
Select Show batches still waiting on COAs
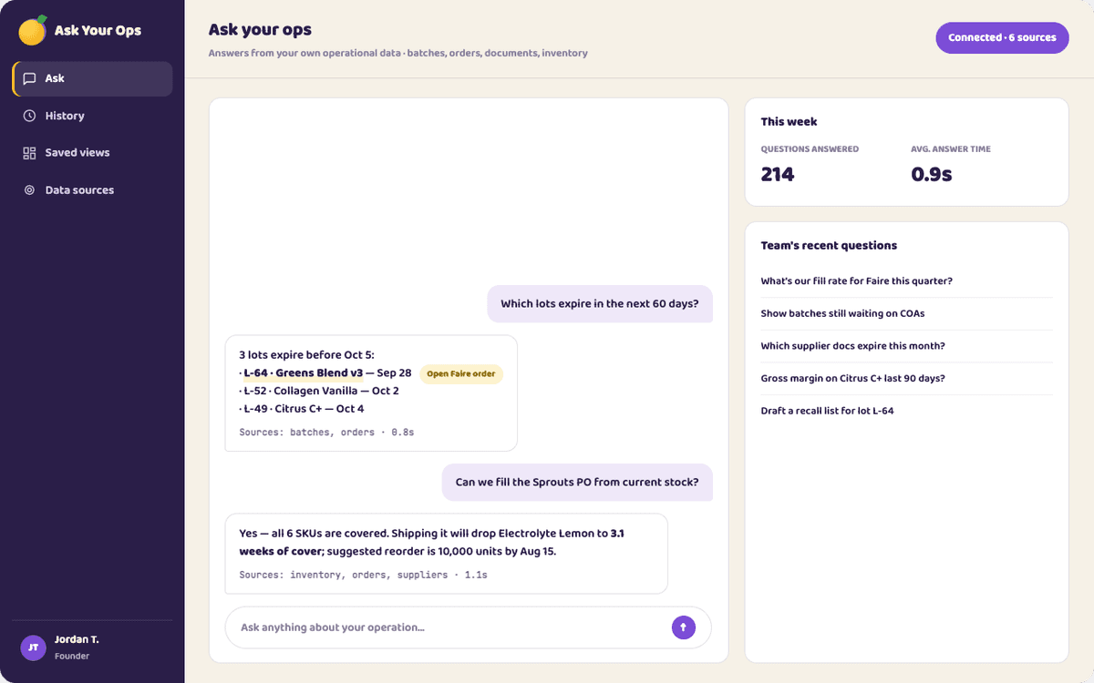pos(906,313)
